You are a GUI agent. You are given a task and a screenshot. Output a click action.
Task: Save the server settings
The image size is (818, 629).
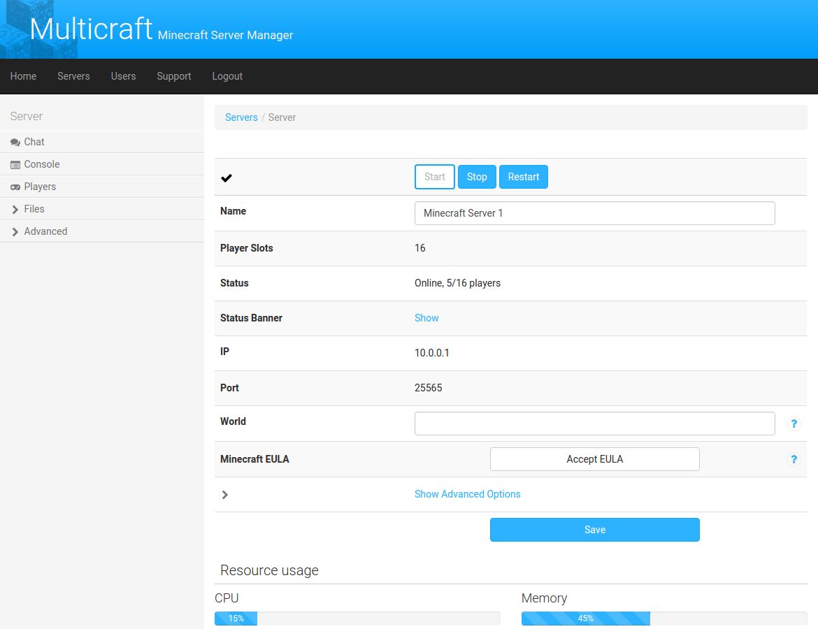[x=595, y=529]
